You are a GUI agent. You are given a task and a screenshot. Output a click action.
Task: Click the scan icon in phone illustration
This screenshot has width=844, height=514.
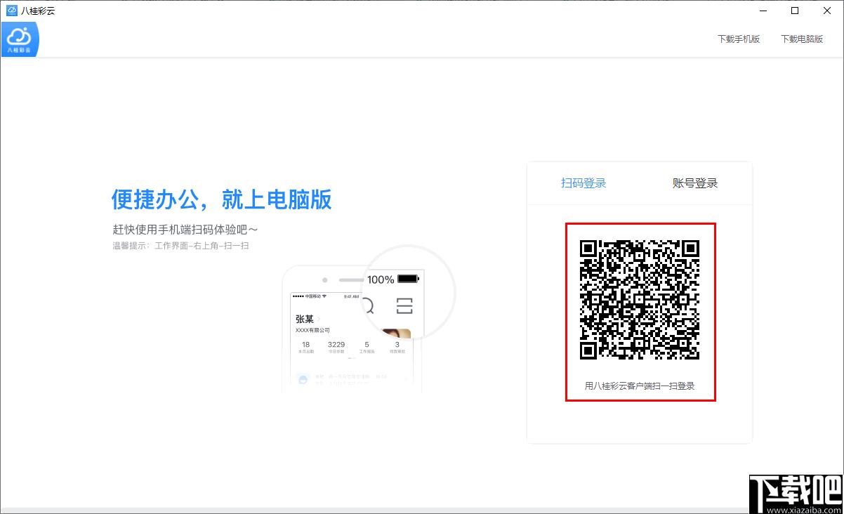point(404,305)
